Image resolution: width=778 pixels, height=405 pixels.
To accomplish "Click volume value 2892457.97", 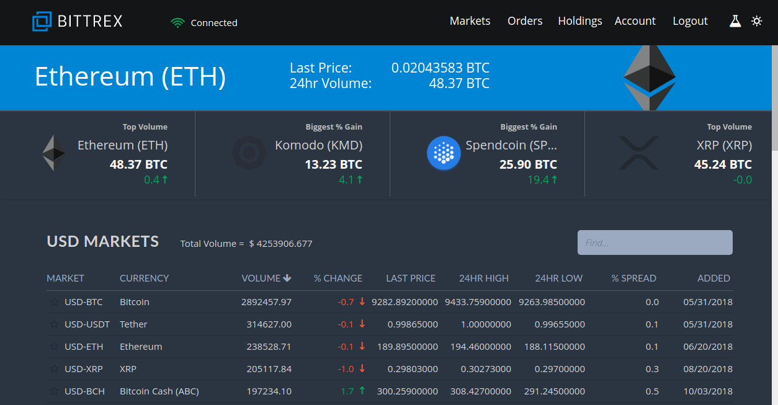I will click(266, 302).
